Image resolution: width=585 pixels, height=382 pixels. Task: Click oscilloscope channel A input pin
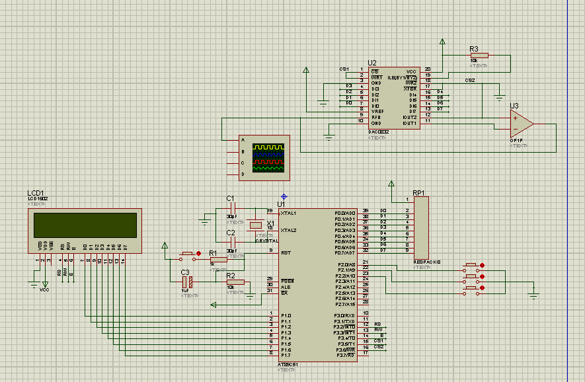pos(233,140)
